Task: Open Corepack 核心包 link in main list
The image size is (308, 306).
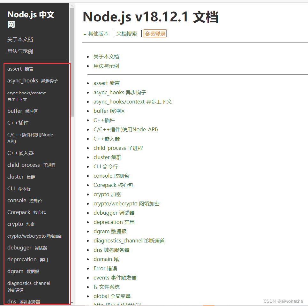Action: point(113,185)
